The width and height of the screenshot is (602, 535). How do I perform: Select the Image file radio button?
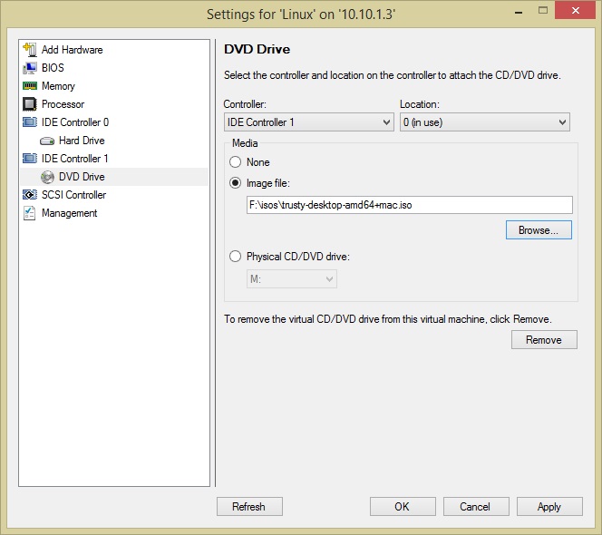[235, 183]
